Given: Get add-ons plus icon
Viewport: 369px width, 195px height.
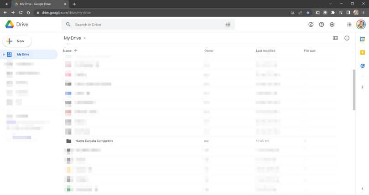Looking at the screenshot, I should [x=363, y=87].
